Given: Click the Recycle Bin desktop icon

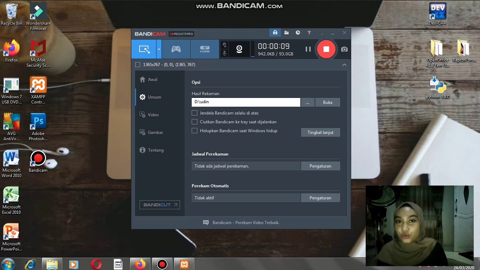Looking at the screenshot, I should [12, 15].
